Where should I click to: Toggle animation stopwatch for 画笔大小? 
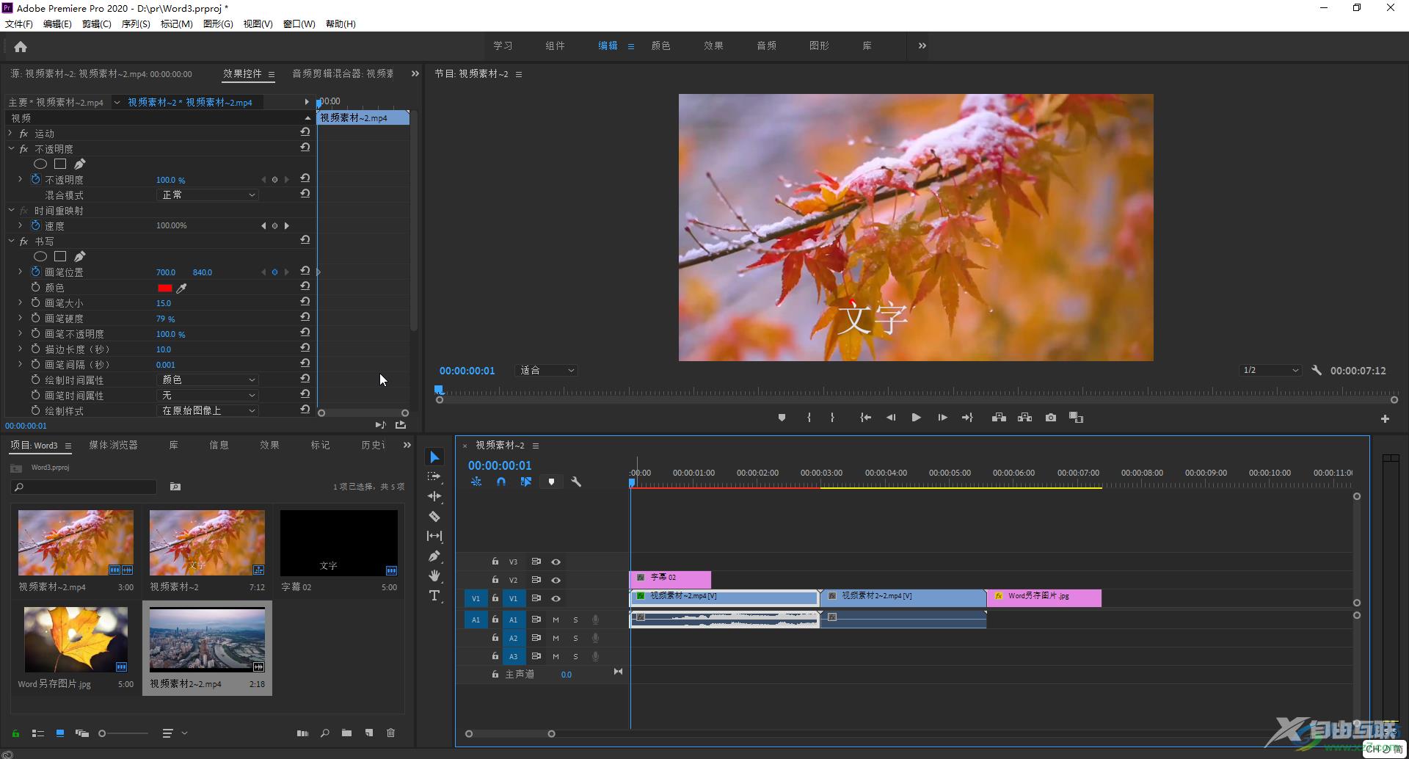(x=35, y=303)
